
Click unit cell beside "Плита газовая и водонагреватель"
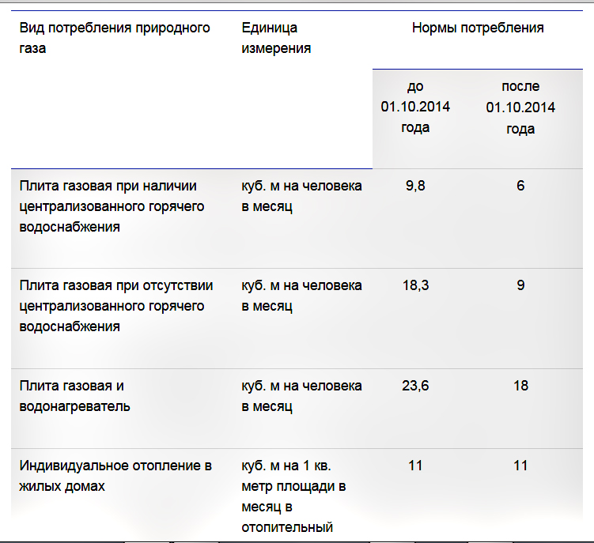click(x=301, y=396)
